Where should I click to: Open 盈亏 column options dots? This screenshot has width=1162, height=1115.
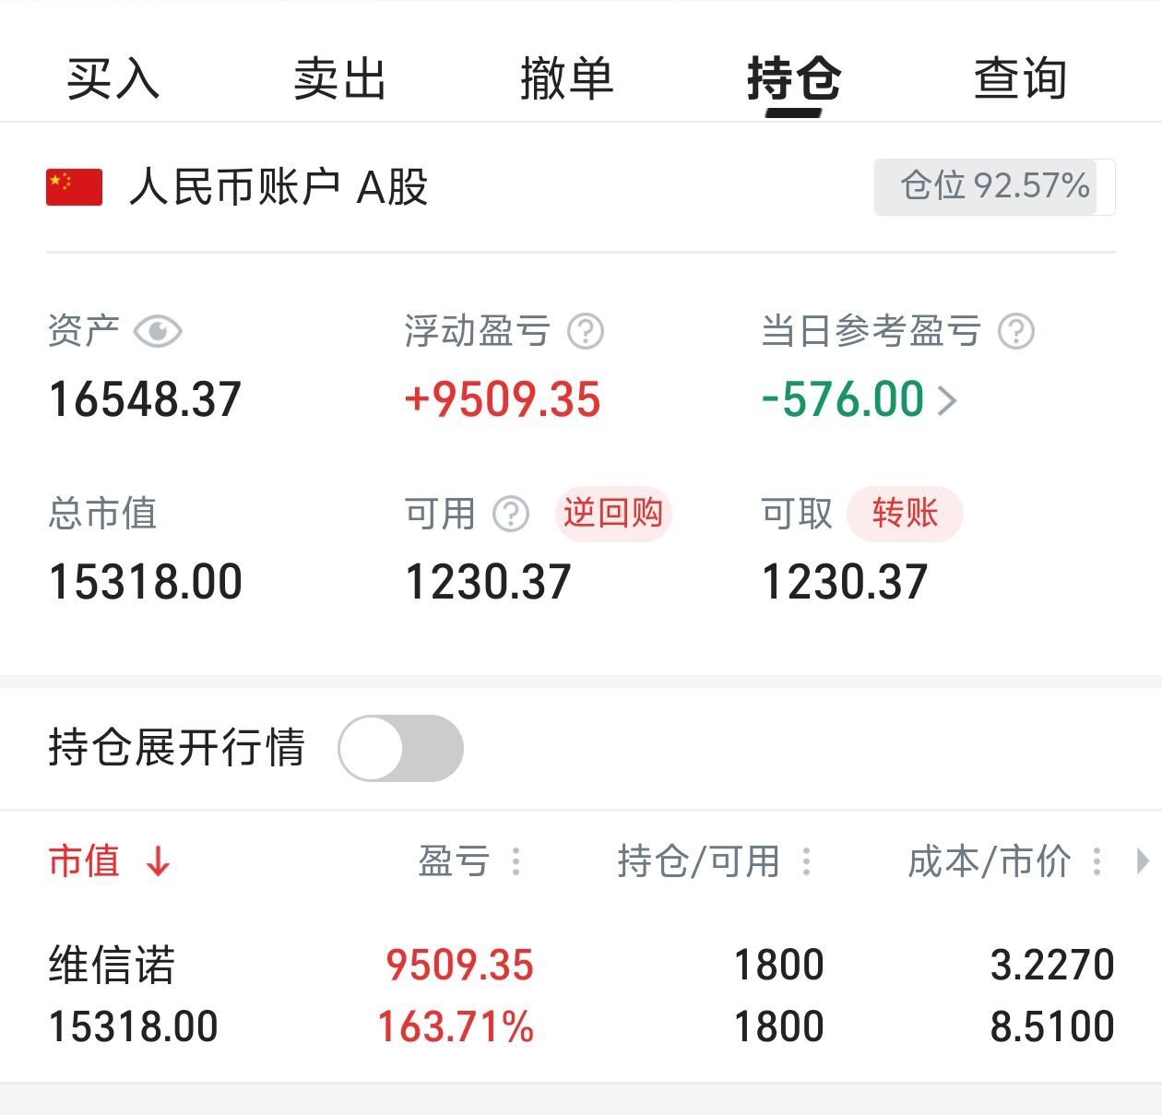coord(516,861)
